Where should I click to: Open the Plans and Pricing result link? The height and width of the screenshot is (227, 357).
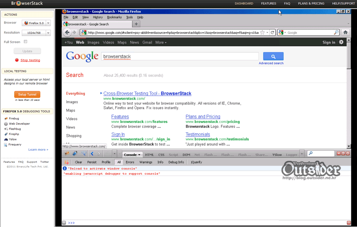(x=203, y=117)
